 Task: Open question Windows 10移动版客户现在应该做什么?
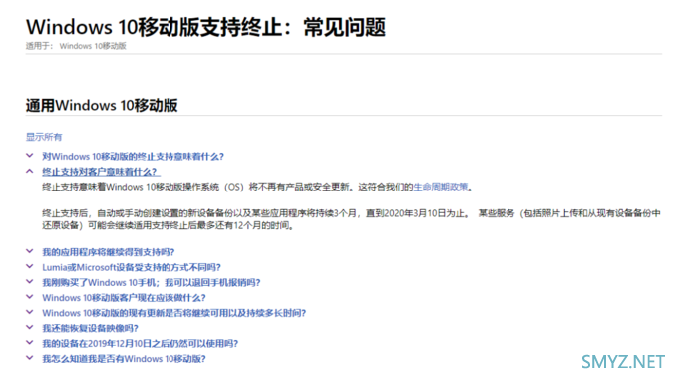click(x=124, y=298)
